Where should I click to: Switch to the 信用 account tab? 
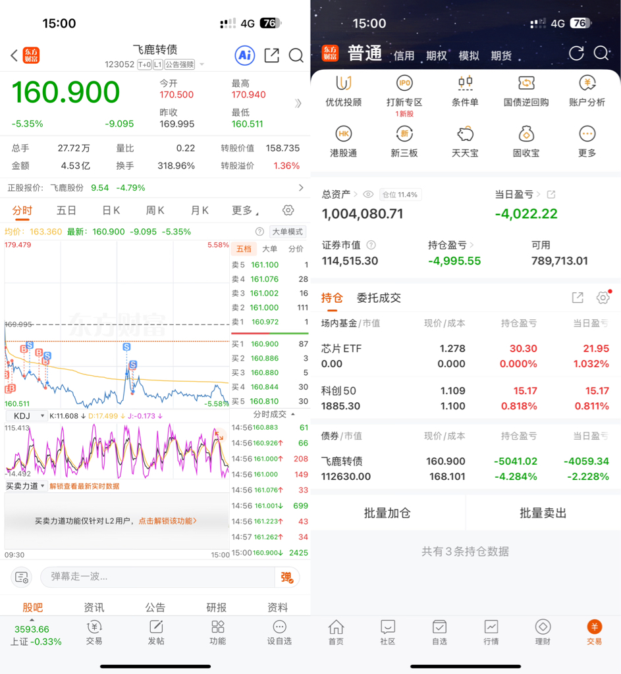(x=404, y=56)
